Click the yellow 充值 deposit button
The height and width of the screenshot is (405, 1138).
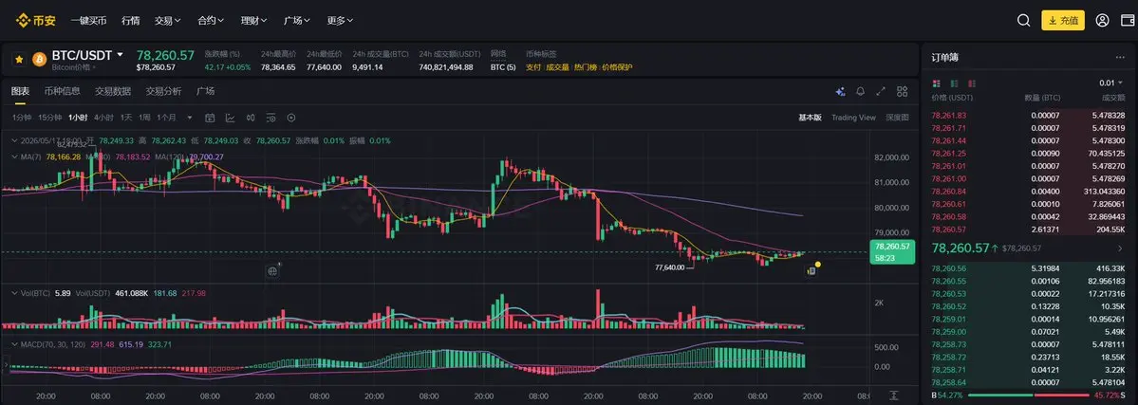[1062, 20]
